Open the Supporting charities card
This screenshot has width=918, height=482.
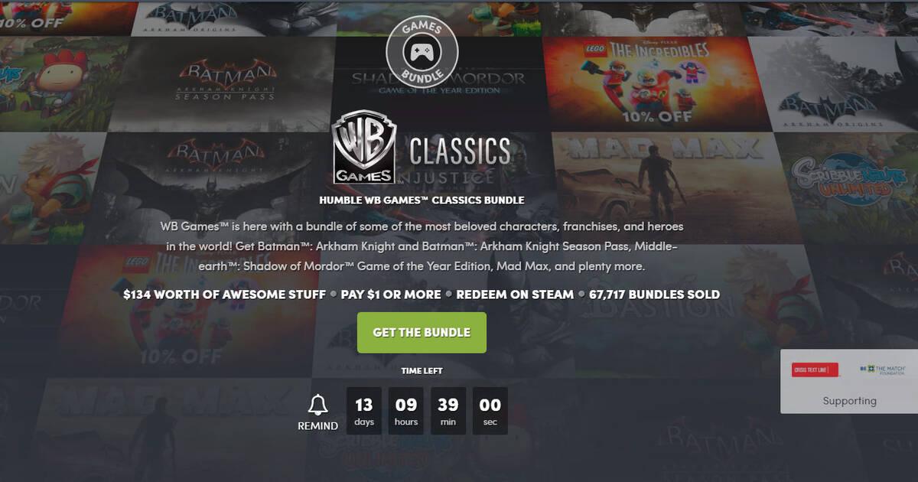[849, 381]
